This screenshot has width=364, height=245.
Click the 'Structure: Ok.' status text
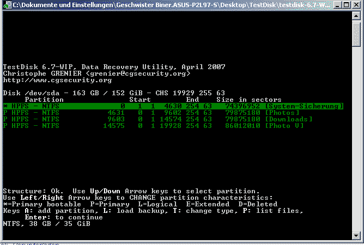click(x=33, y=191)
